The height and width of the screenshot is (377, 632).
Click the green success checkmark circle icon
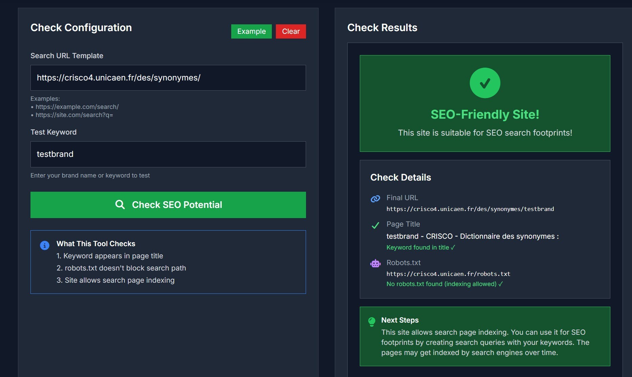pos(485,83)
